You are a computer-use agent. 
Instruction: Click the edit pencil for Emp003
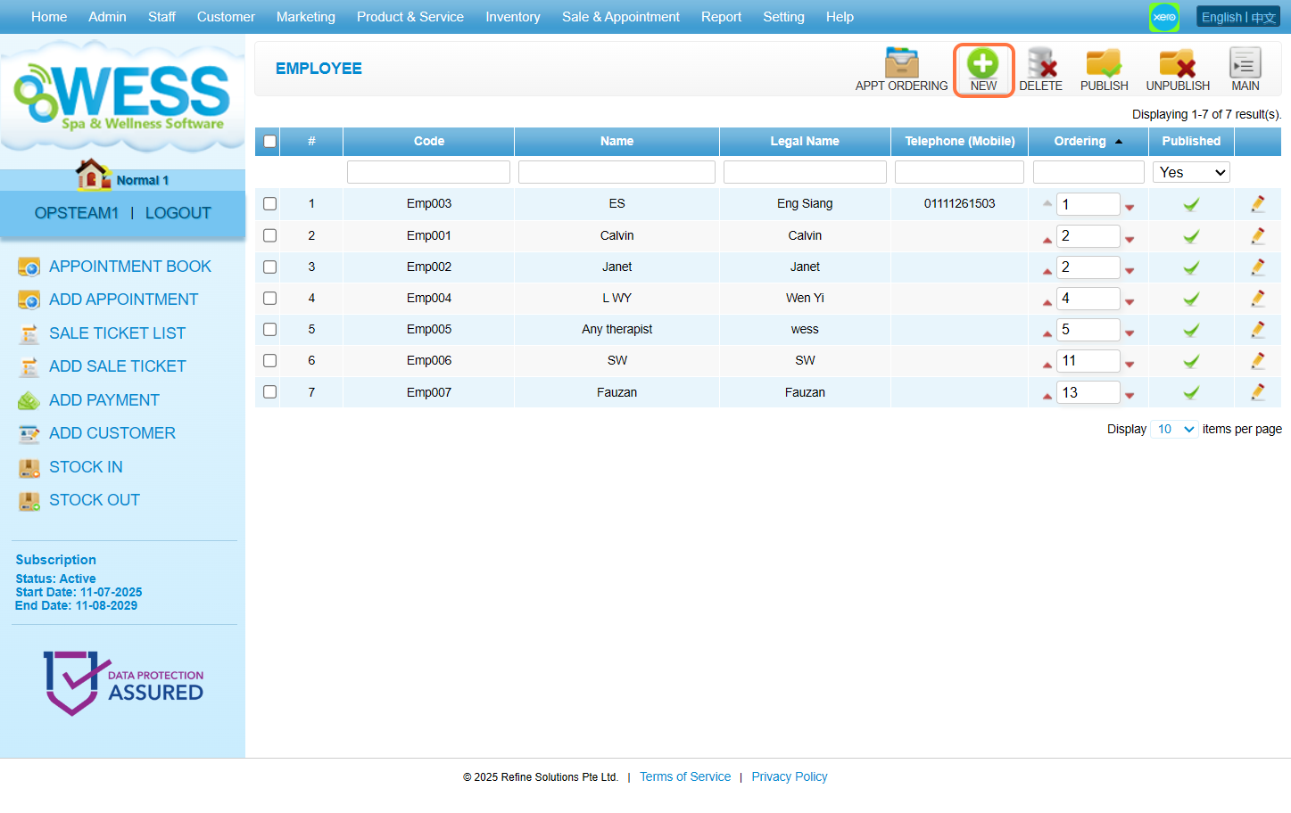[x=1257, y=204]
